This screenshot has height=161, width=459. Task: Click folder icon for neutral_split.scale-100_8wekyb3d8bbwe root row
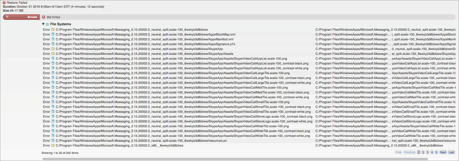(53, 30)
